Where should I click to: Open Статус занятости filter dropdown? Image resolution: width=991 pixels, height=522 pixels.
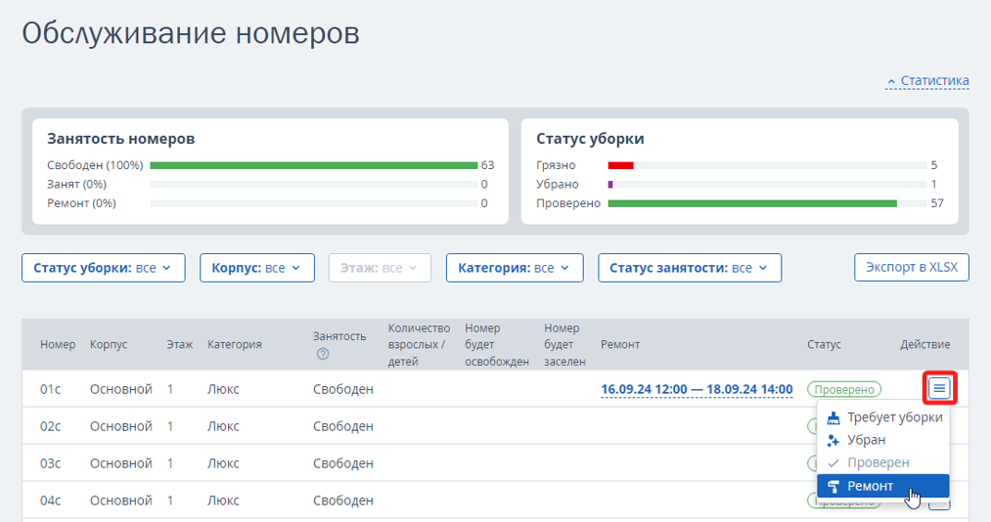(x=690, y=268)
